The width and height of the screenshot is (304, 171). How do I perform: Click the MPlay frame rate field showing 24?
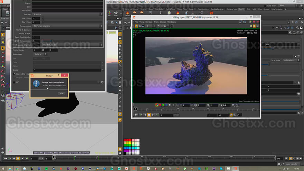pos(239,115)
